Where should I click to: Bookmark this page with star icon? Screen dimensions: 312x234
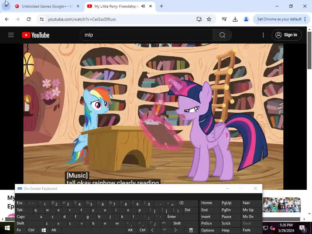click(209, 19)
